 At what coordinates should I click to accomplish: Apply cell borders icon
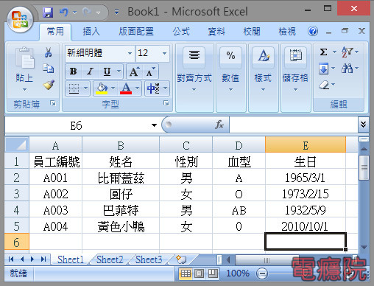click(74, 88)
